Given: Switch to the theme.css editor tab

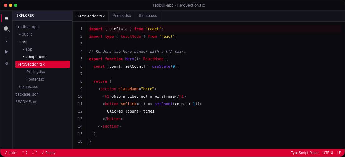Looking at the screenshot, I should click(148, 16).
